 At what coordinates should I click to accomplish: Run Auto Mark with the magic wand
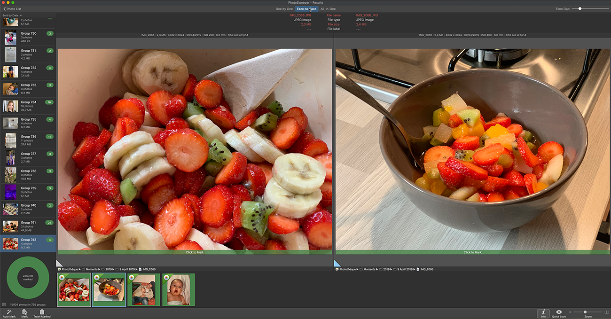pyautogui.click(x=9, y=313)
